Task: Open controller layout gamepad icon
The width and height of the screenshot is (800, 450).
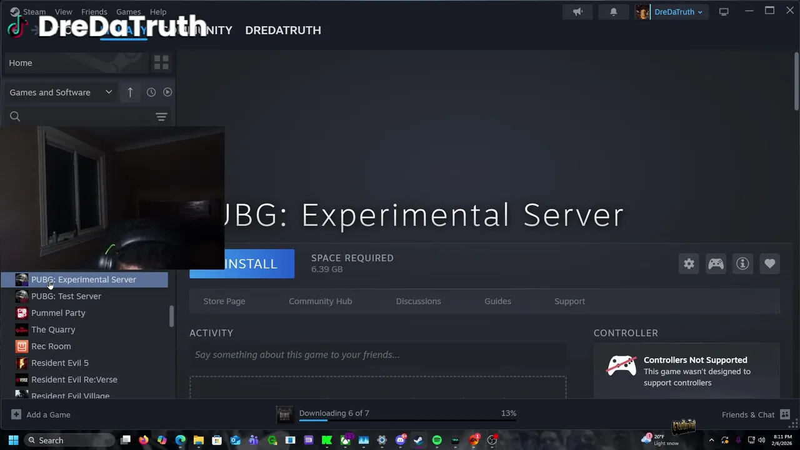Action: tap(716, 264)
